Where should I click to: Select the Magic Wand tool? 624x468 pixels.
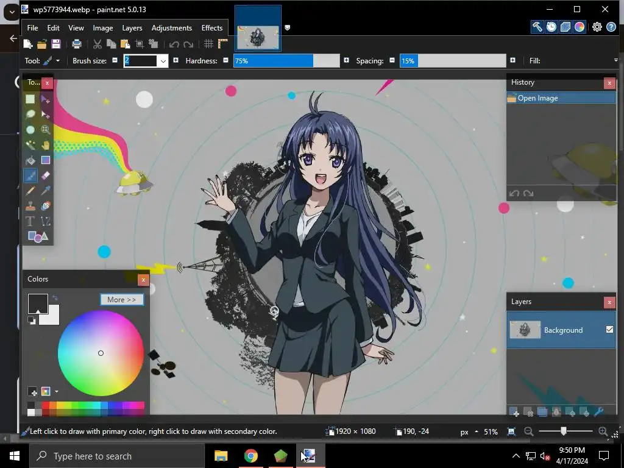(30, 145)
